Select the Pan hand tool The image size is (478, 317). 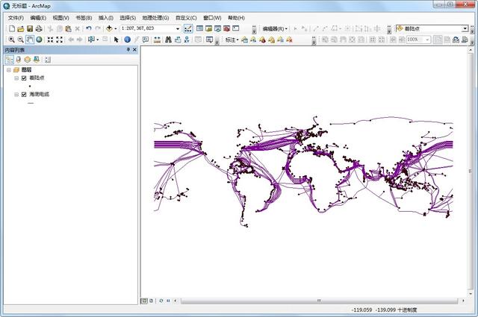coord(30,40)
